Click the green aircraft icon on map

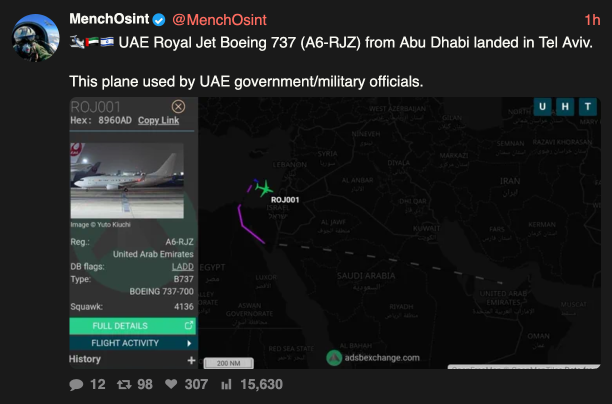(x=263, y=188)
